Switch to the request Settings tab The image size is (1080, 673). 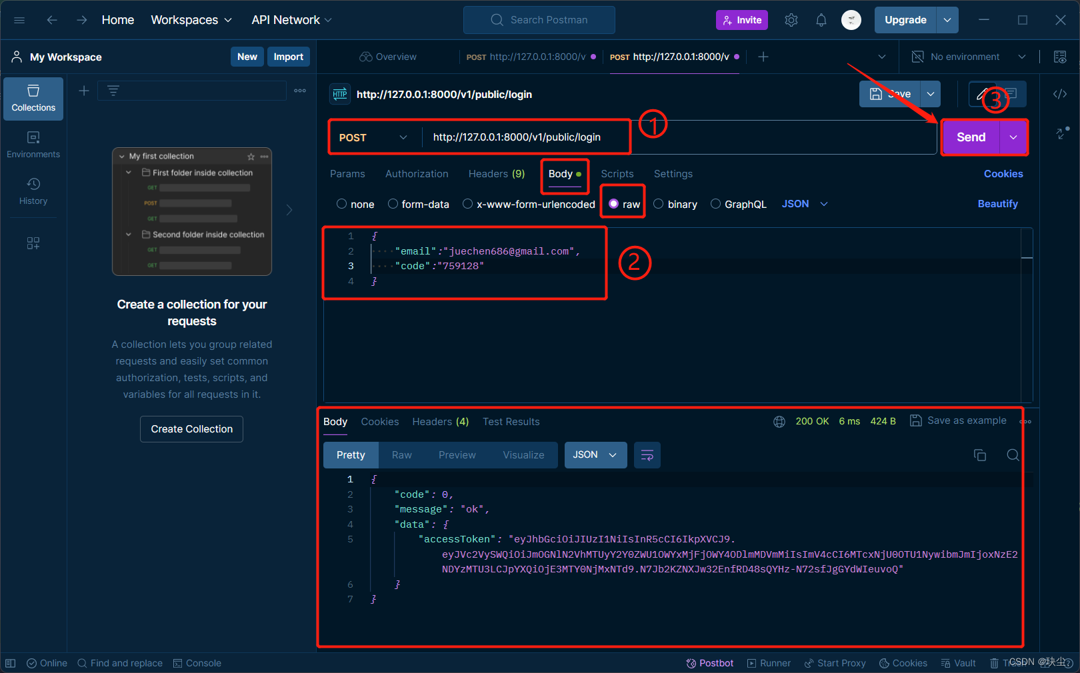(673, 174)
